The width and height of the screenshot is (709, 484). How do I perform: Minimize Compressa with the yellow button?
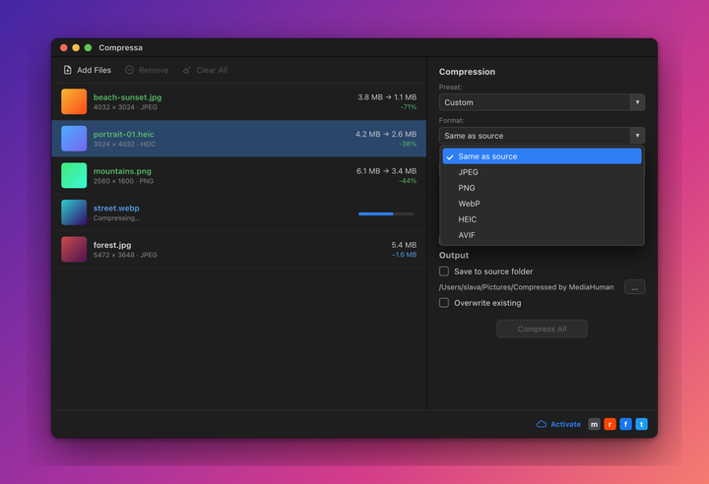76,47
